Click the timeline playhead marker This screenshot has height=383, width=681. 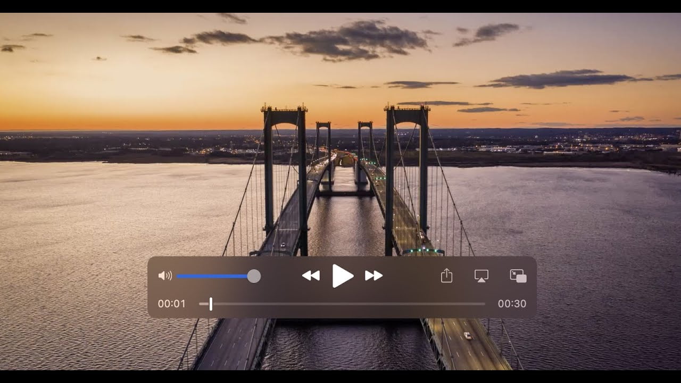coord(211,304)
